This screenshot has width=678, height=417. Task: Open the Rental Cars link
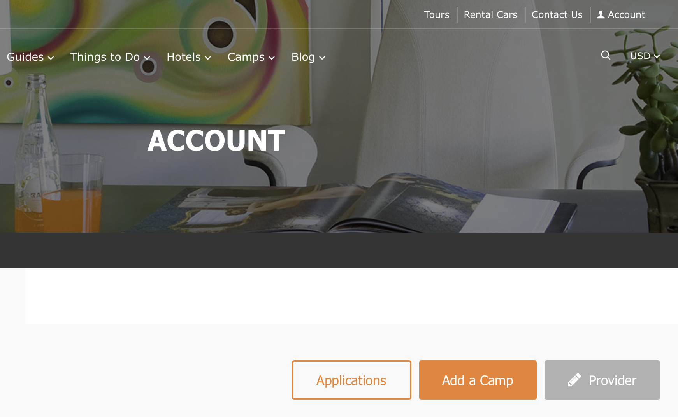pyautogui.click(x=490, y=15)
